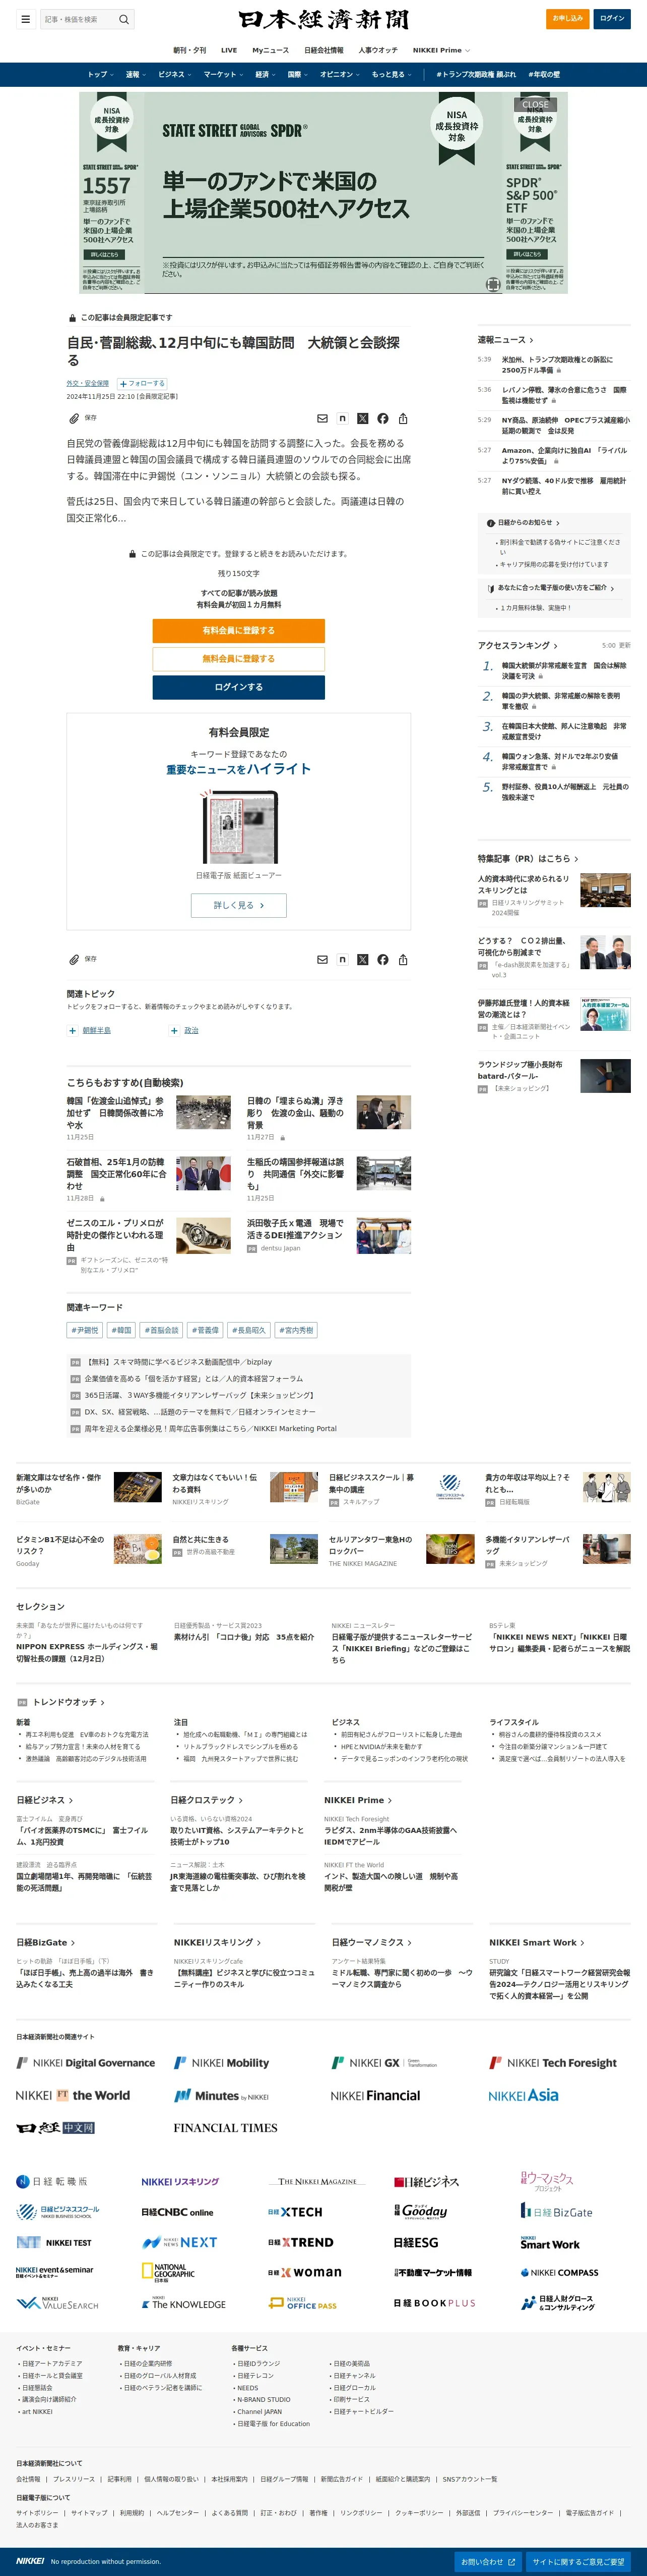Click the lower X share icon

point(362,959)
